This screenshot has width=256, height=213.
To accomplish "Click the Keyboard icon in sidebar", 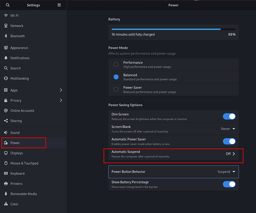I will click(6, 173).
